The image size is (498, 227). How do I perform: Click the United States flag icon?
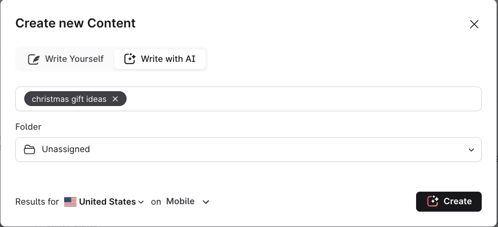pyautogui.click(x=70, y=202)
